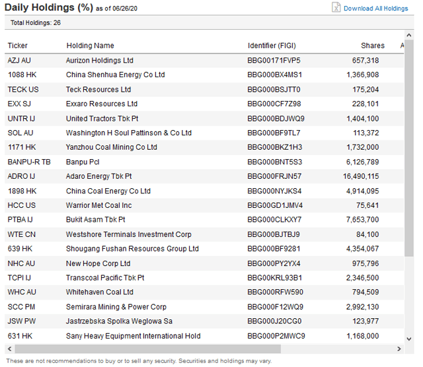Click shares value 16,490,115
The width and height of the screenshot is (423, 367).
(361, 176)
